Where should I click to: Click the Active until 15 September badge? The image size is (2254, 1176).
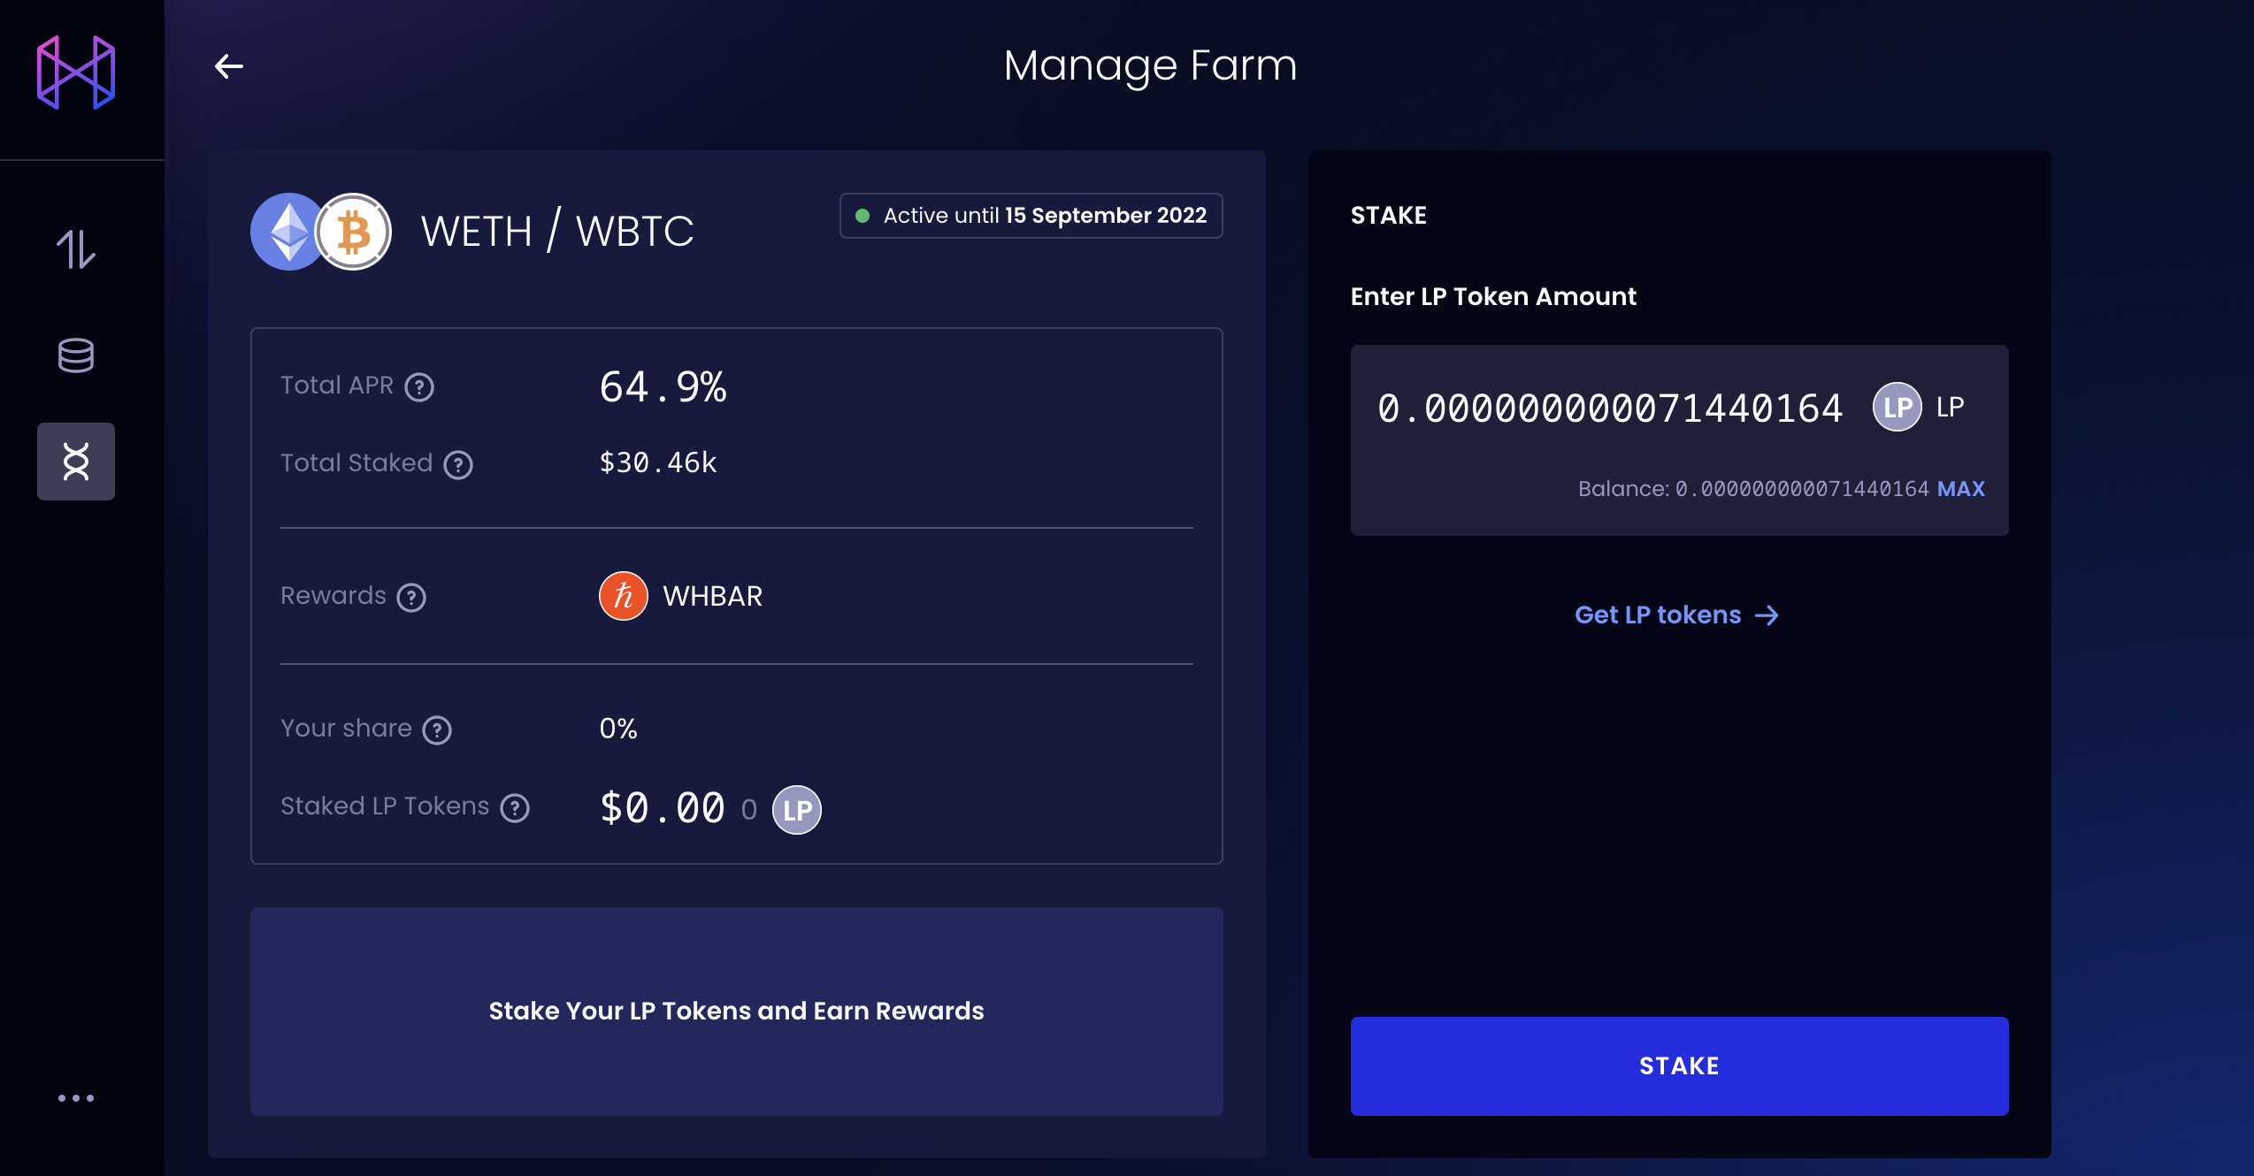pyautogui.click(x=1031, y=216)
